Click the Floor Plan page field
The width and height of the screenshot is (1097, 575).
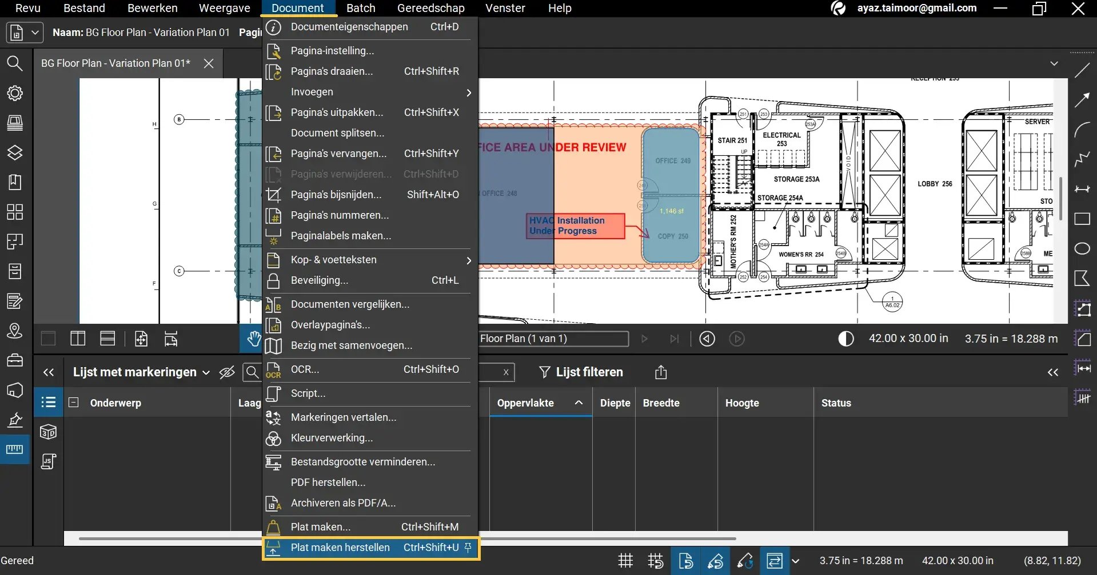tap(553, 339)
